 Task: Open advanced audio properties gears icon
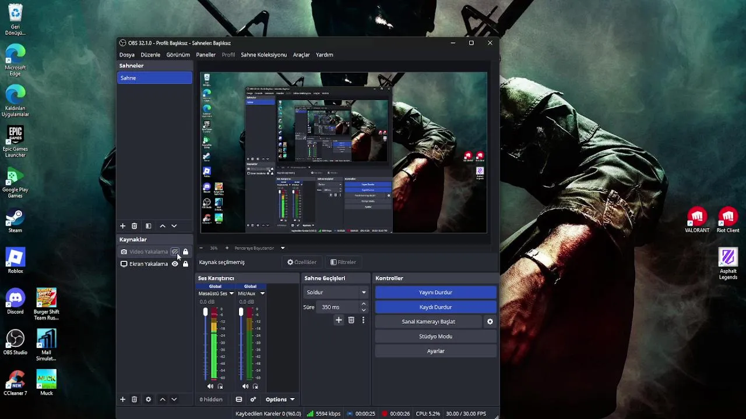pyautogui.click(x=253, y=399)
